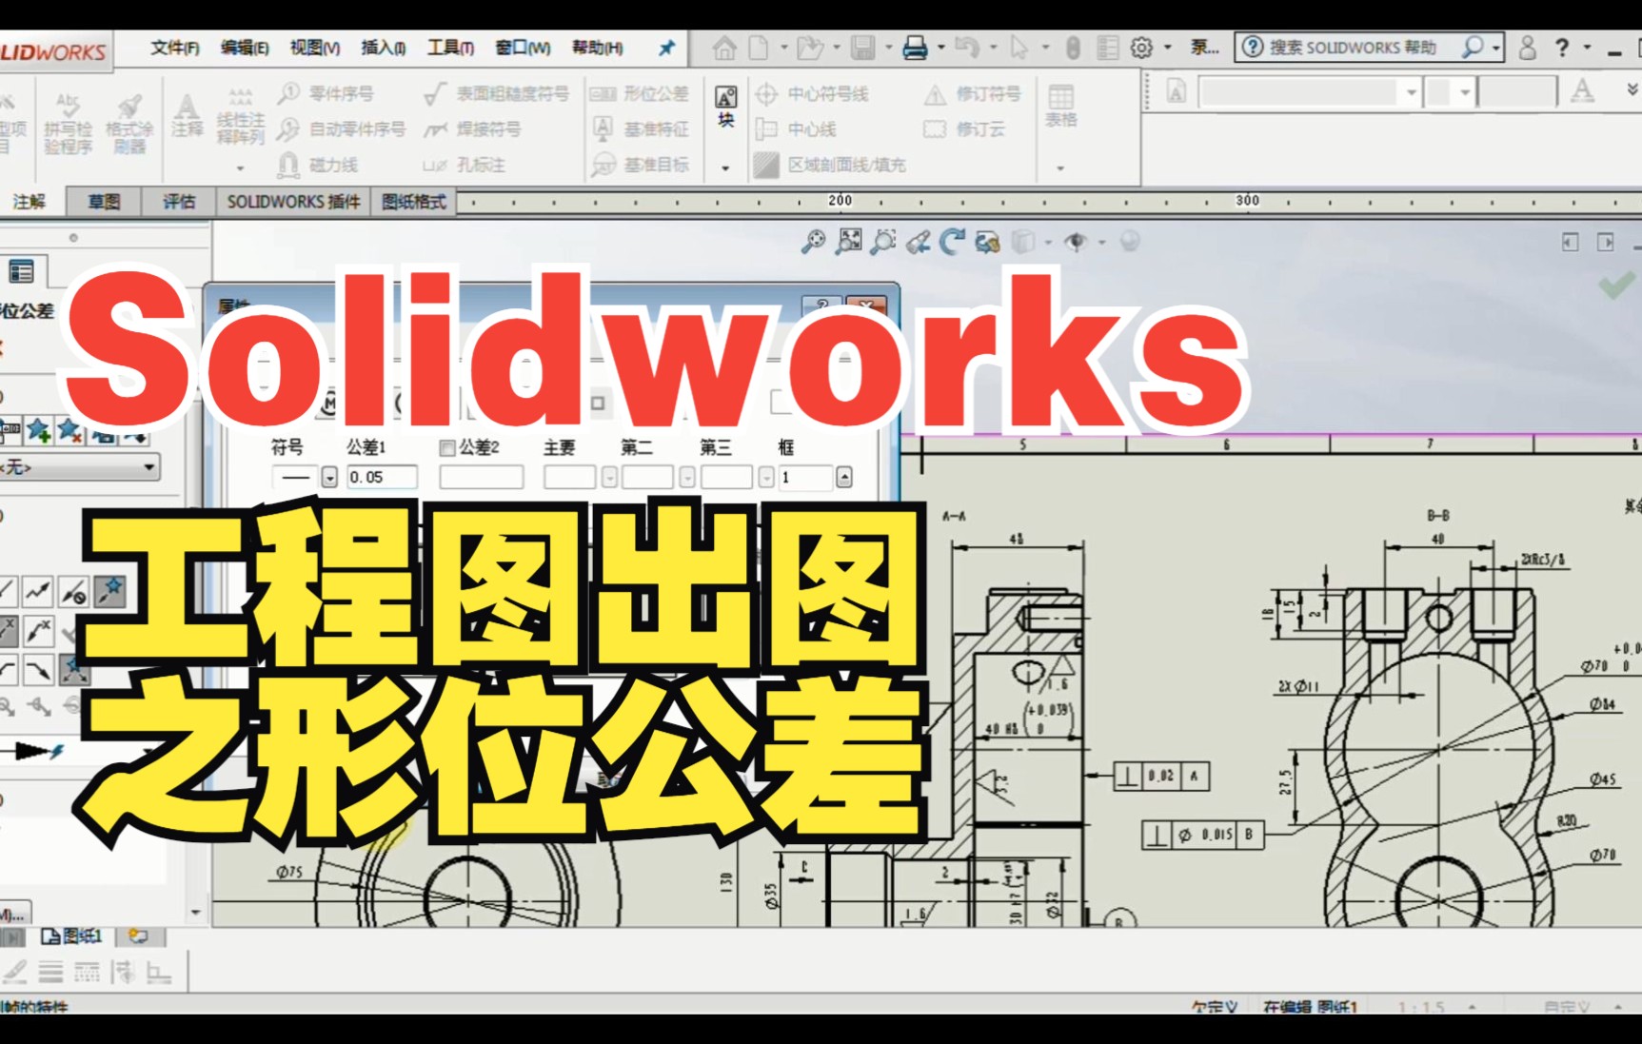Open the font name dropdown in formatting bar

pyautogui.click(x=1412, y=92)
